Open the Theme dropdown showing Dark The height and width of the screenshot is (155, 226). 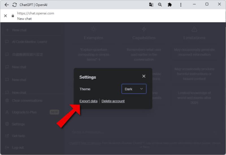(x=134, y=89)
